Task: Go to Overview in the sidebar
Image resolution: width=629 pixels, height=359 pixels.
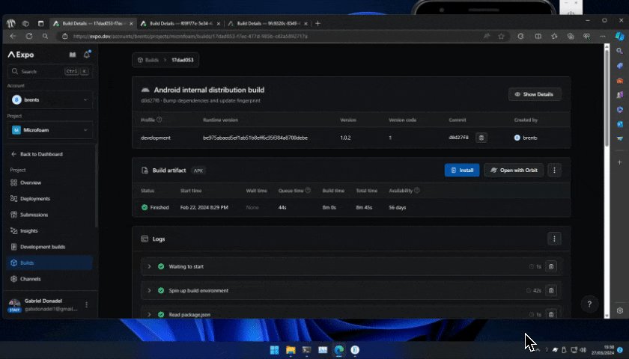Action: [x=49, y=182]
